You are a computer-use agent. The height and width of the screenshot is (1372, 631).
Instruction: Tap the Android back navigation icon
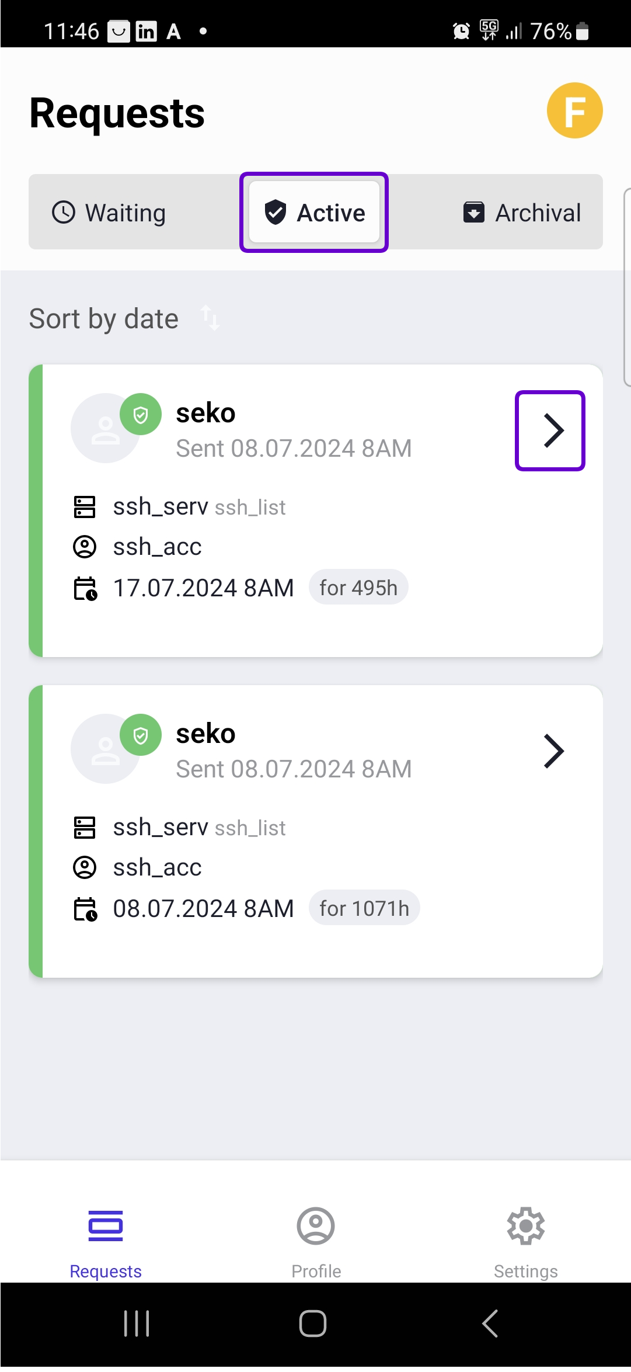pos(490,1323)
